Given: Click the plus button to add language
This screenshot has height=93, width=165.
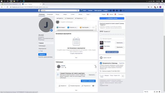Looking at the screenshot, I should 123,76.
